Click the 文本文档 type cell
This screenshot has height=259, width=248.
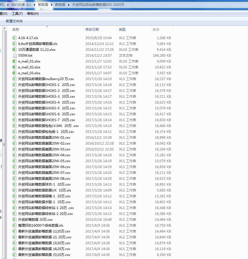pyautogui.click(x=126, y=55)
